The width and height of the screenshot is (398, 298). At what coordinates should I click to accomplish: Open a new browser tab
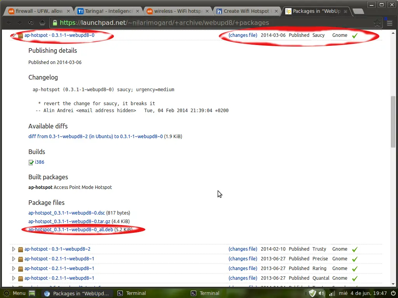tap(358, 11)
